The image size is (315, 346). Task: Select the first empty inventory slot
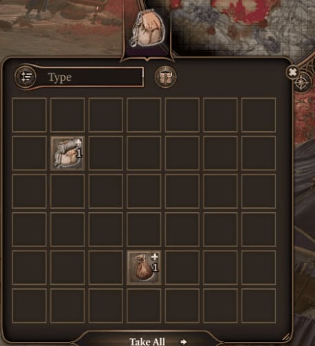pos(30,115)
